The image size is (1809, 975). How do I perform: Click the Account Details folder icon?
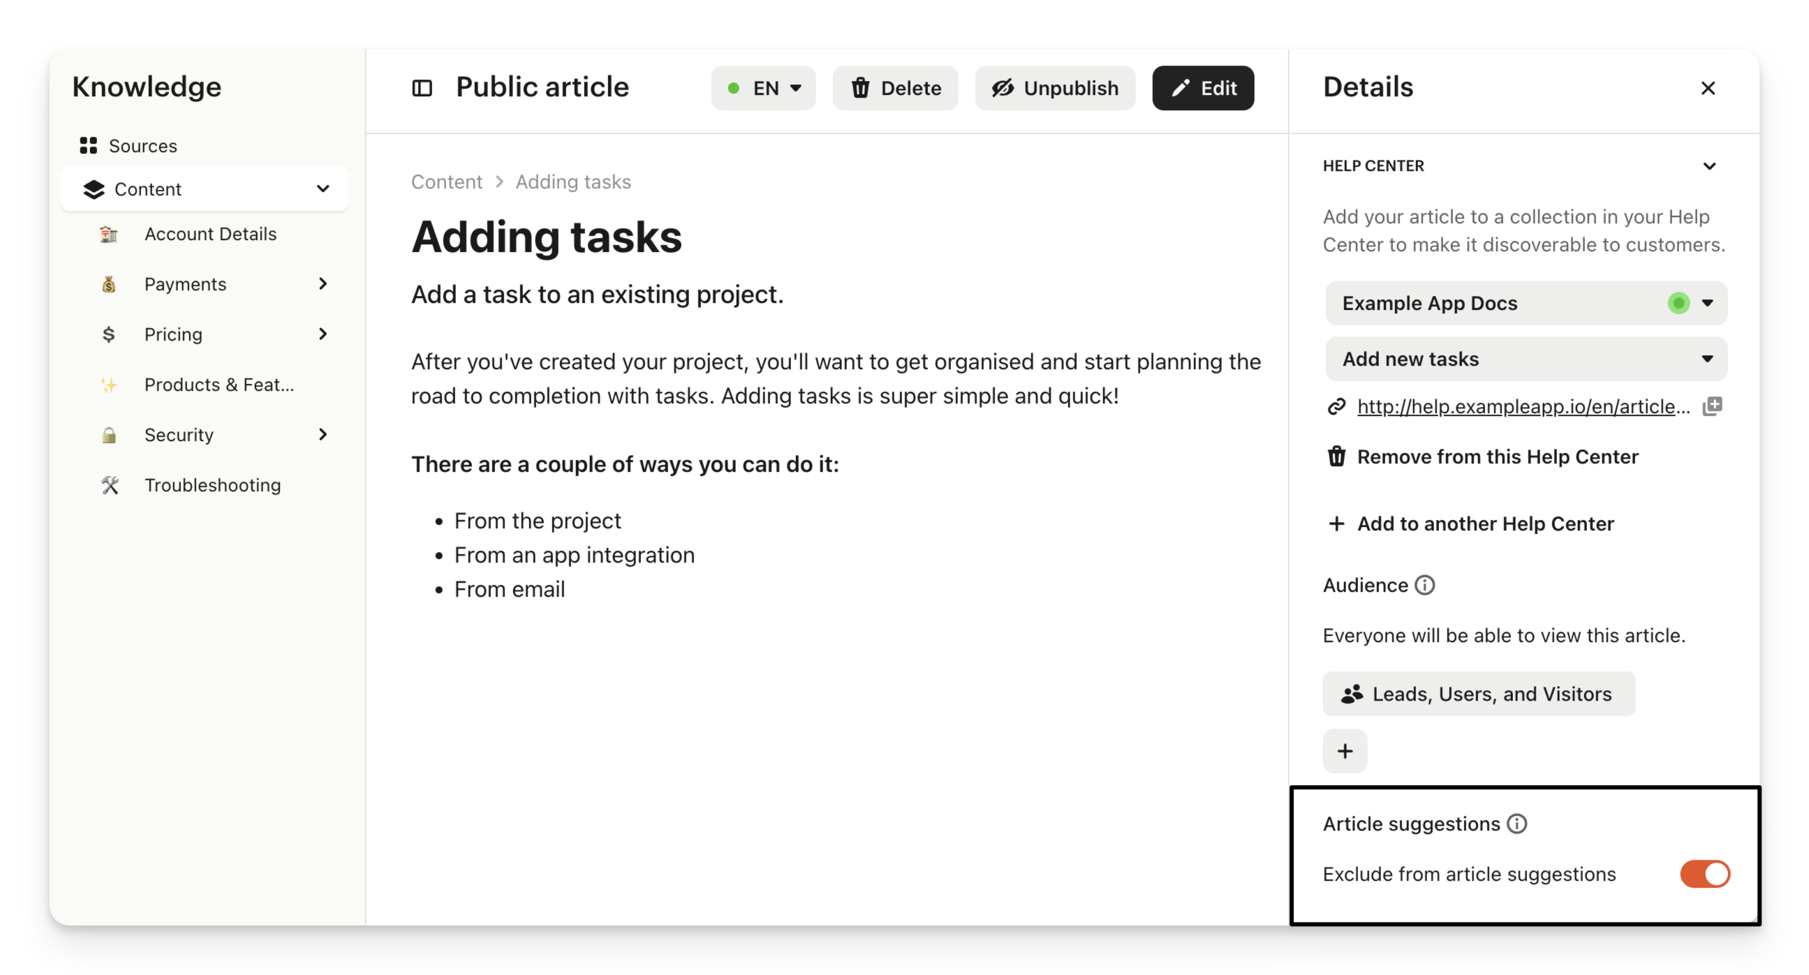109,234
